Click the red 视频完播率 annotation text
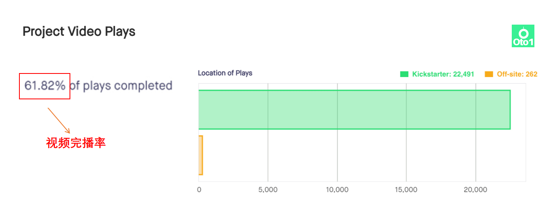Viewport: 553px width, 216px height. tap(76, 143)
